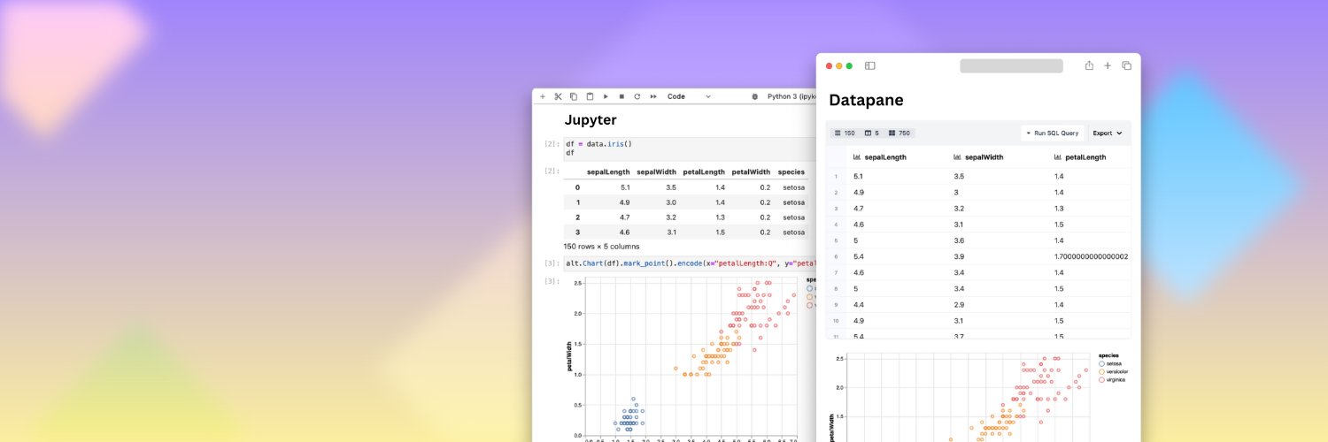Click the 4.7 cell in the Jupyter table
The image size is (1328, 442).
[624, 217]
